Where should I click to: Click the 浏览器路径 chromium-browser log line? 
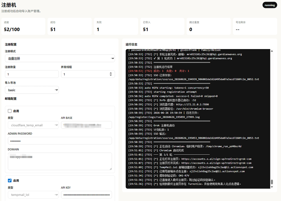pyautogui.click(x=171, y=109)
